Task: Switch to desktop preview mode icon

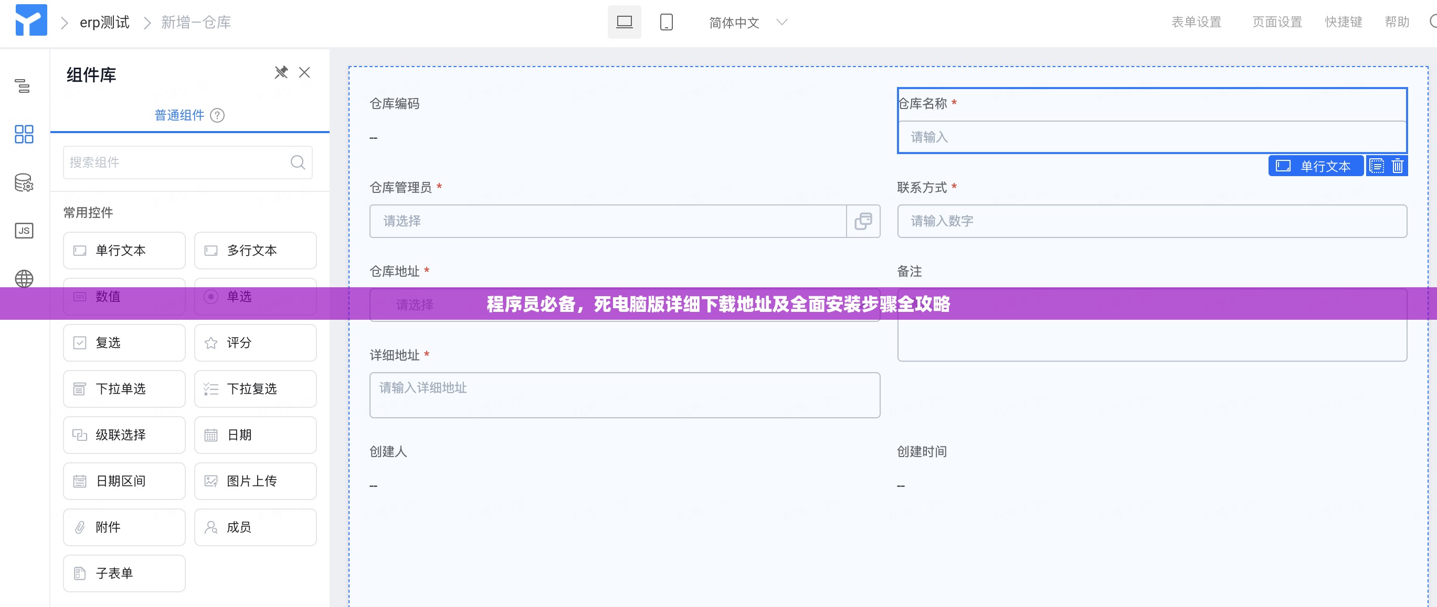Action: pos(624,23)
